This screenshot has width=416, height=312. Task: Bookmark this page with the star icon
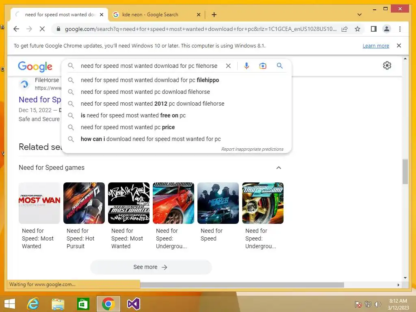(x=357, y=29)
